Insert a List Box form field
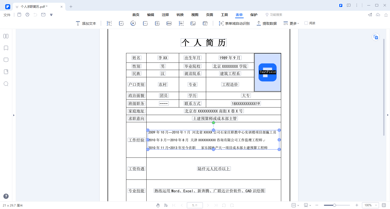The height and width of the screenshot is (209, 390). coord(157,23)
